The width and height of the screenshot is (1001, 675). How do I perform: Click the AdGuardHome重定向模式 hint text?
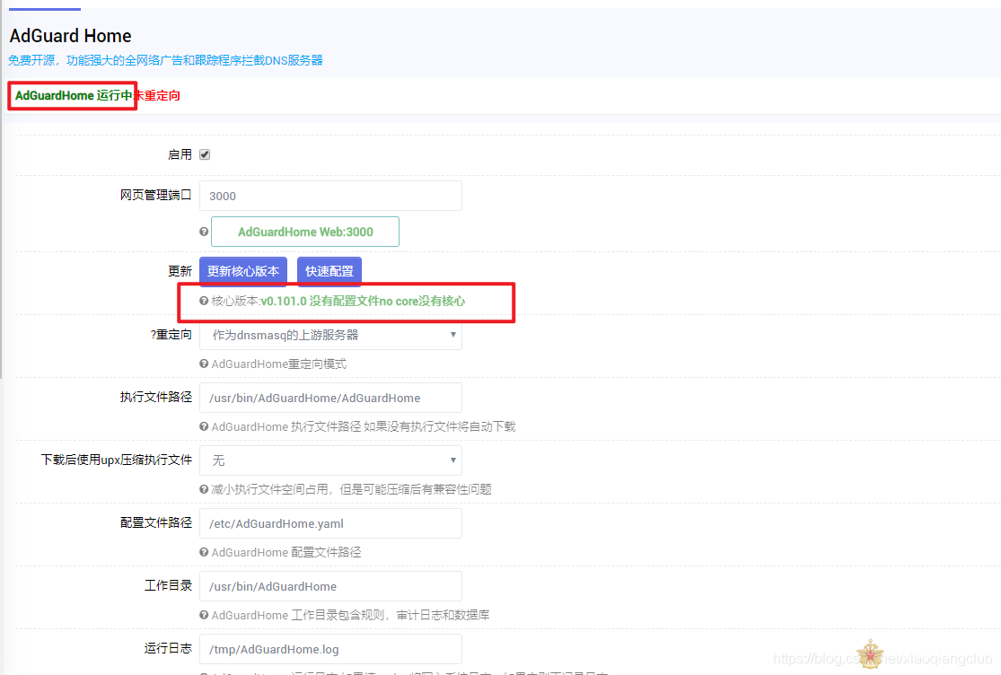279,364
